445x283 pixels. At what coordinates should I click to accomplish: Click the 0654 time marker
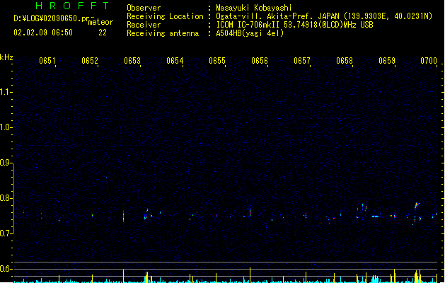[x=175, y=61]
